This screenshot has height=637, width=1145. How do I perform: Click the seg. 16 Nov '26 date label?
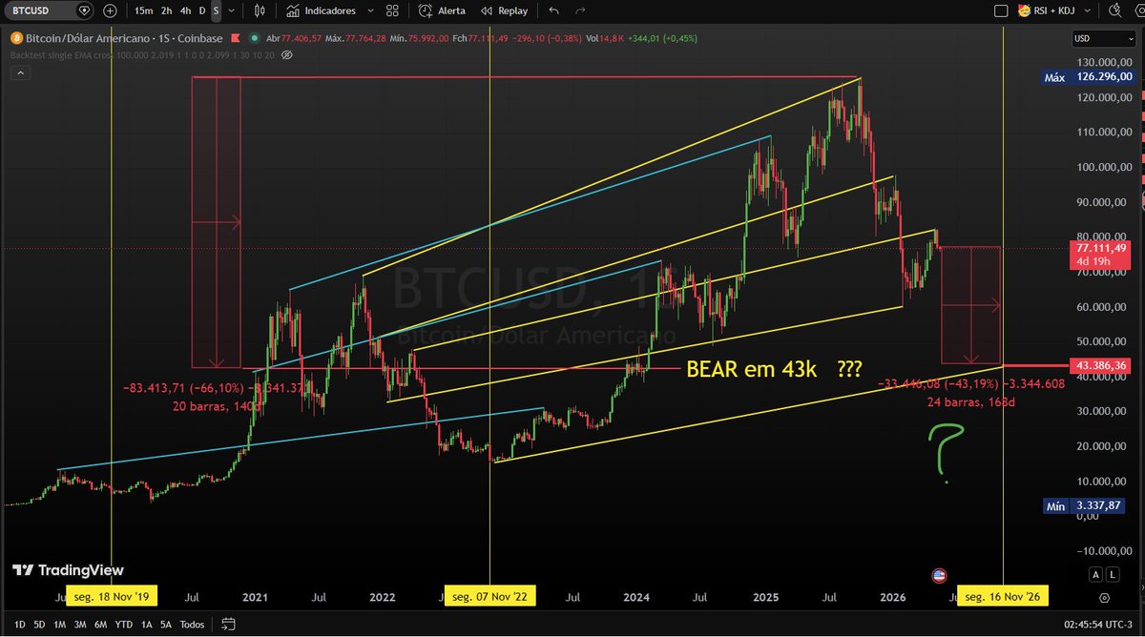(x=1003, y=597)
